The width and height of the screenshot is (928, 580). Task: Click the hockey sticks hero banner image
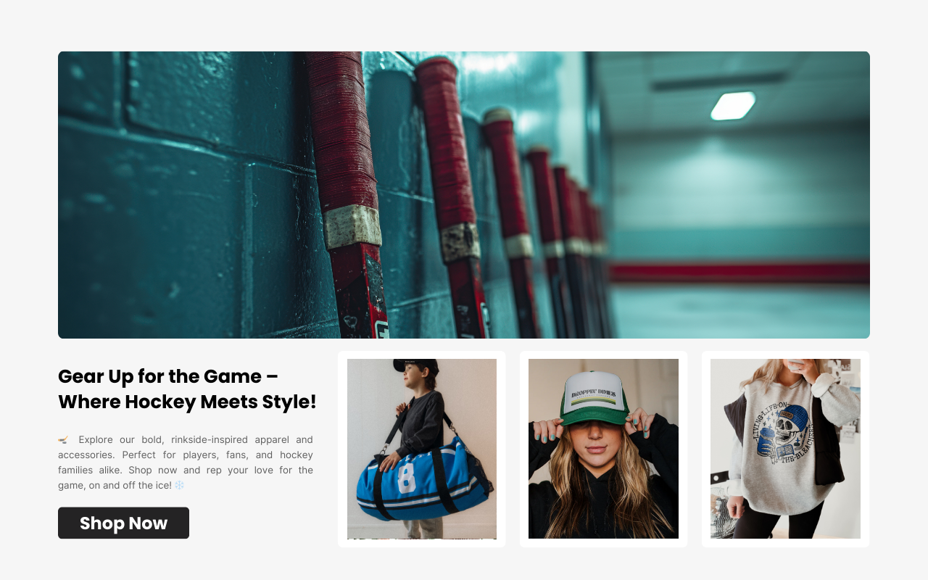point(464,195)
